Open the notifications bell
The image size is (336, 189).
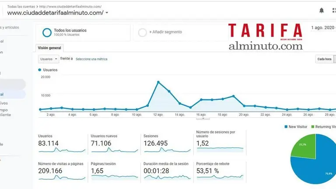(x=322, y=10)
